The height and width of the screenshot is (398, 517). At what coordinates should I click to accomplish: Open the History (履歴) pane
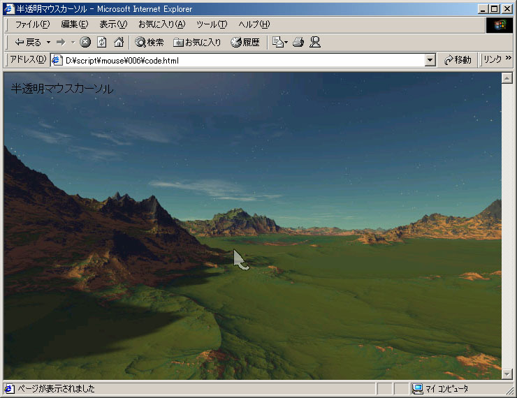[x=245, y=42]
